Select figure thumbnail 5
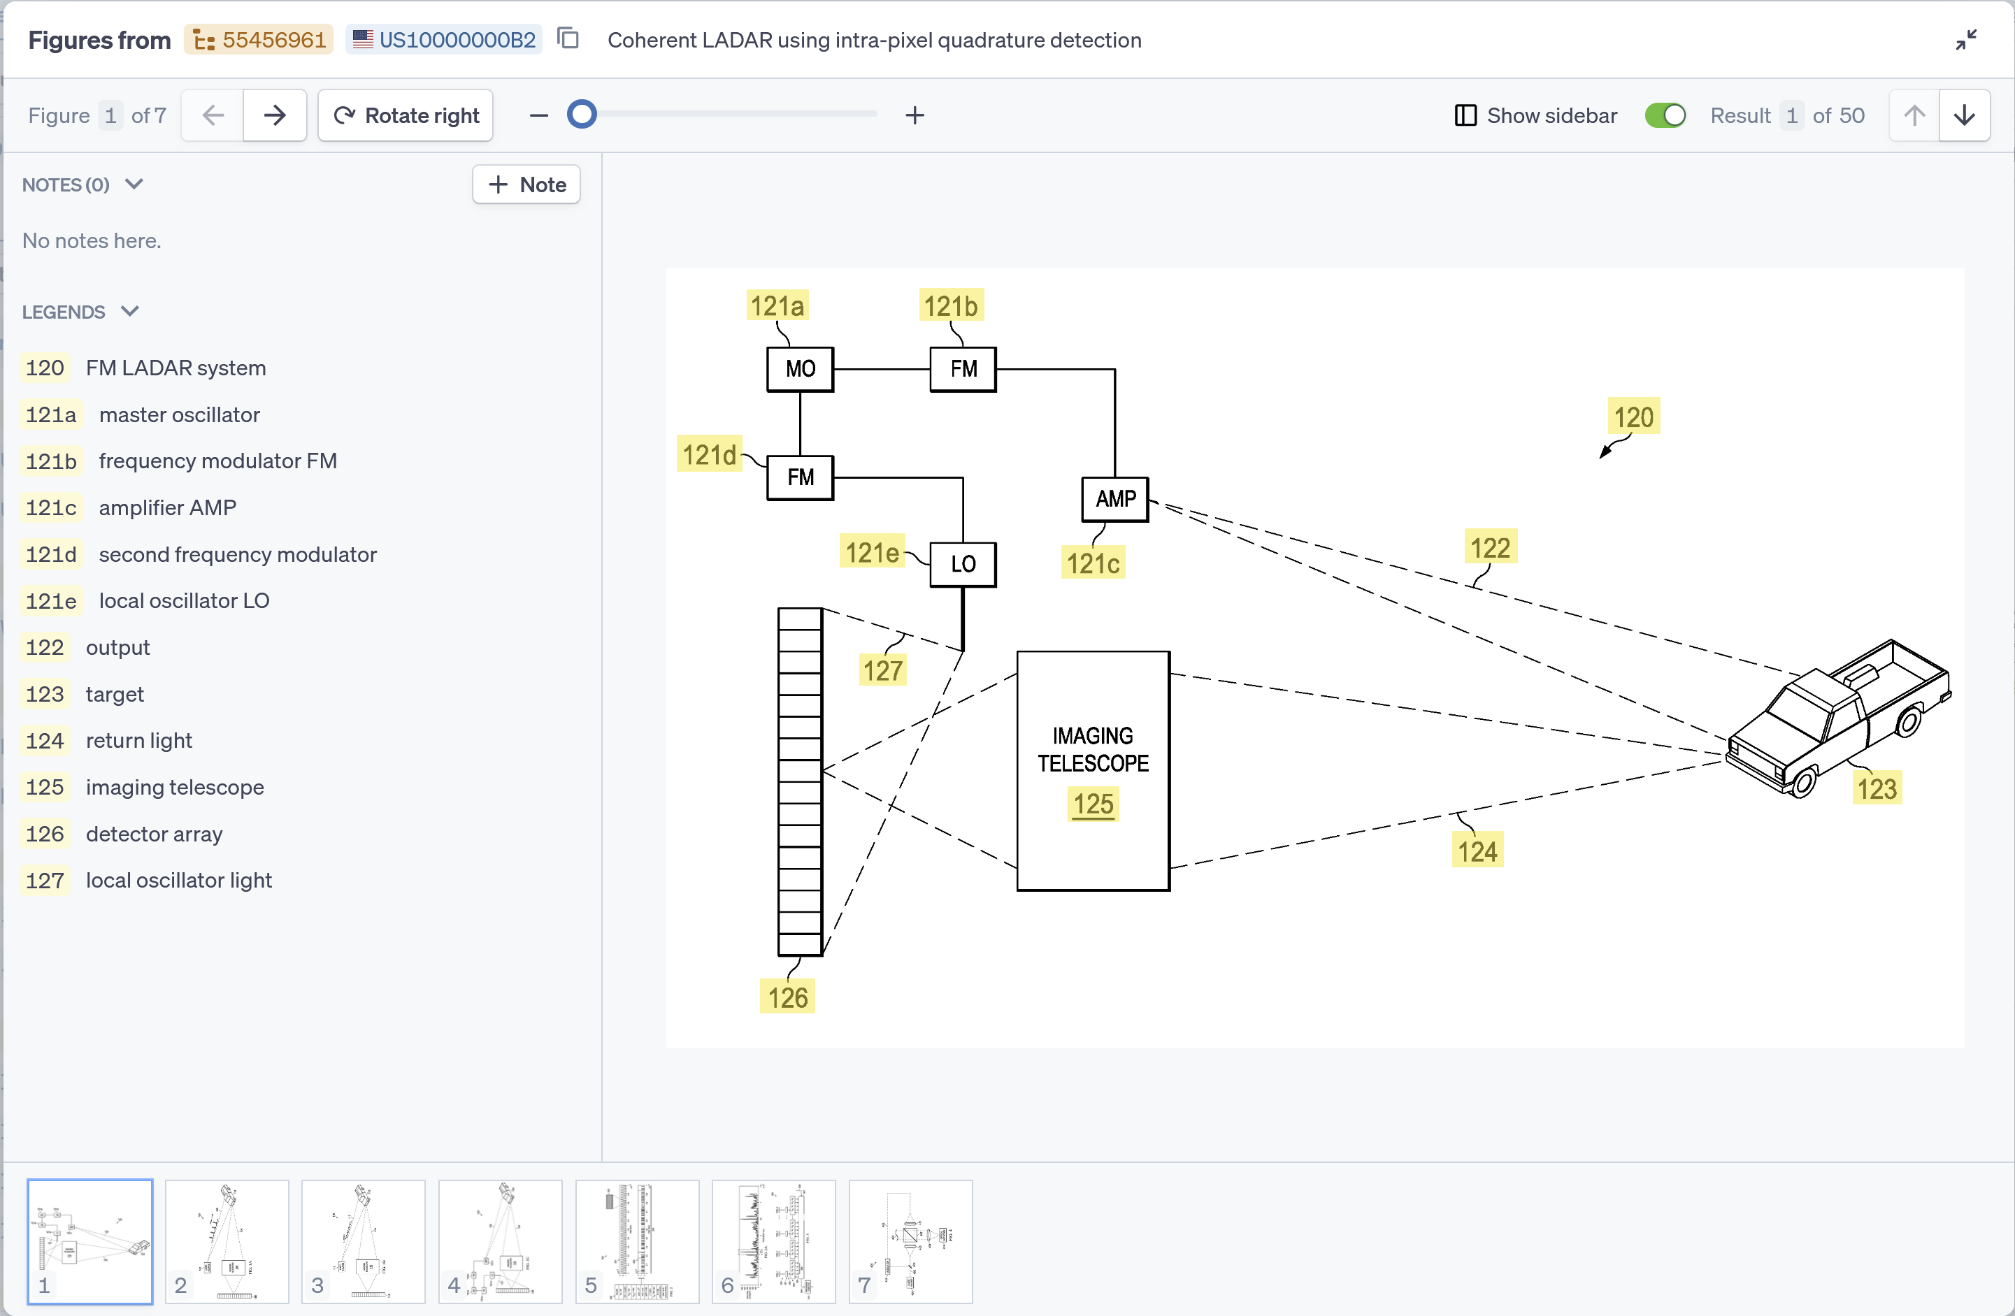Viewport: 2015px width, 1316px height. (637, 1241)
